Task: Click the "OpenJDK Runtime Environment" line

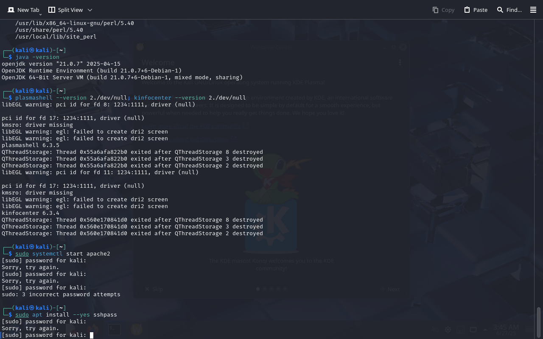Action: pos(92,71)
